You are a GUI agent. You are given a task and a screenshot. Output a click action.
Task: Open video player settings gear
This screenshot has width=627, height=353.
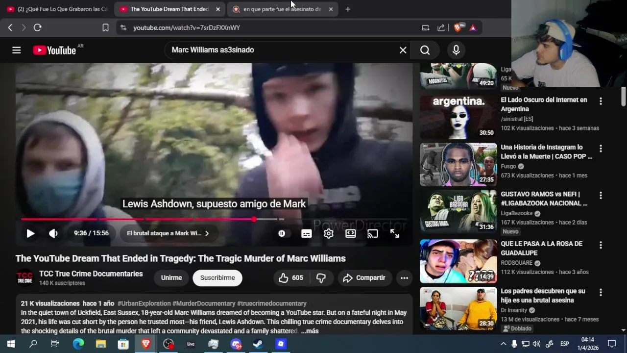coord(329,233)
